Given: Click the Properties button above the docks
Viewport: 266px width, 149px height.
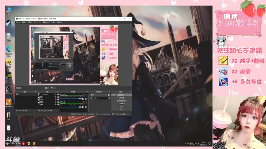Looking at the screenshot, I should click(47, 88).
